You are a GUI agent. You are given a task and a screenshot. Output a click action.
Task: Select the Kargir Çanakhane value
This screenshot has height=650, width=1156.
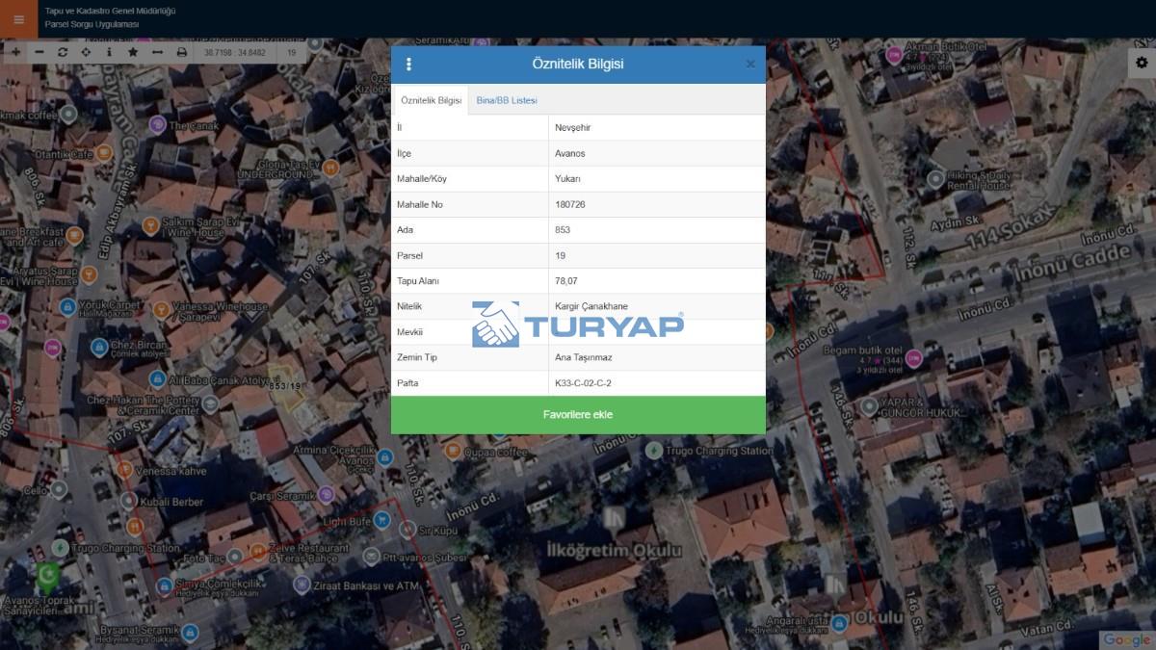[657, 306]
